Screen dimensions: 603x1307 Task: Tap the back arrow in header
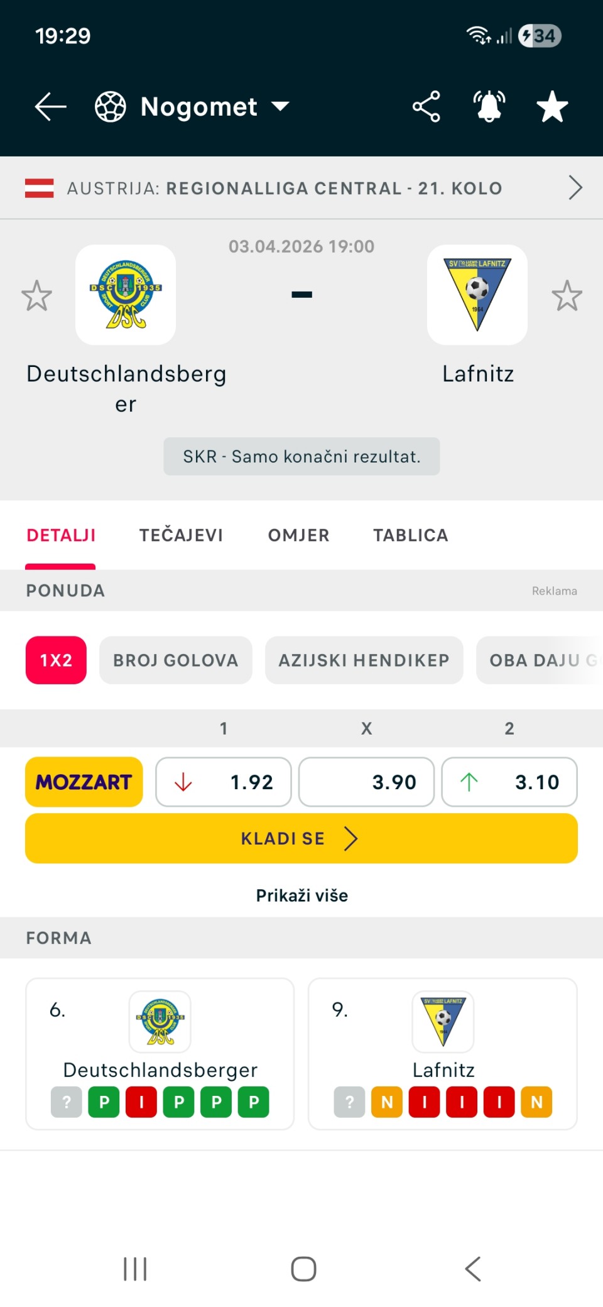(50, 107)
